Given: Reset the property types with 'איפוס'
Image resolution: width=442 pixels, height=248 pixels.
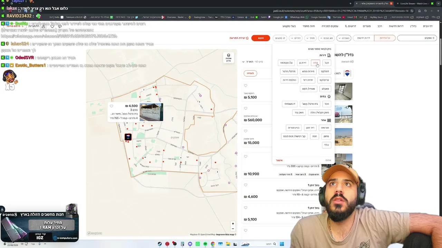Looking at the screenshot, I should point(328,161).
